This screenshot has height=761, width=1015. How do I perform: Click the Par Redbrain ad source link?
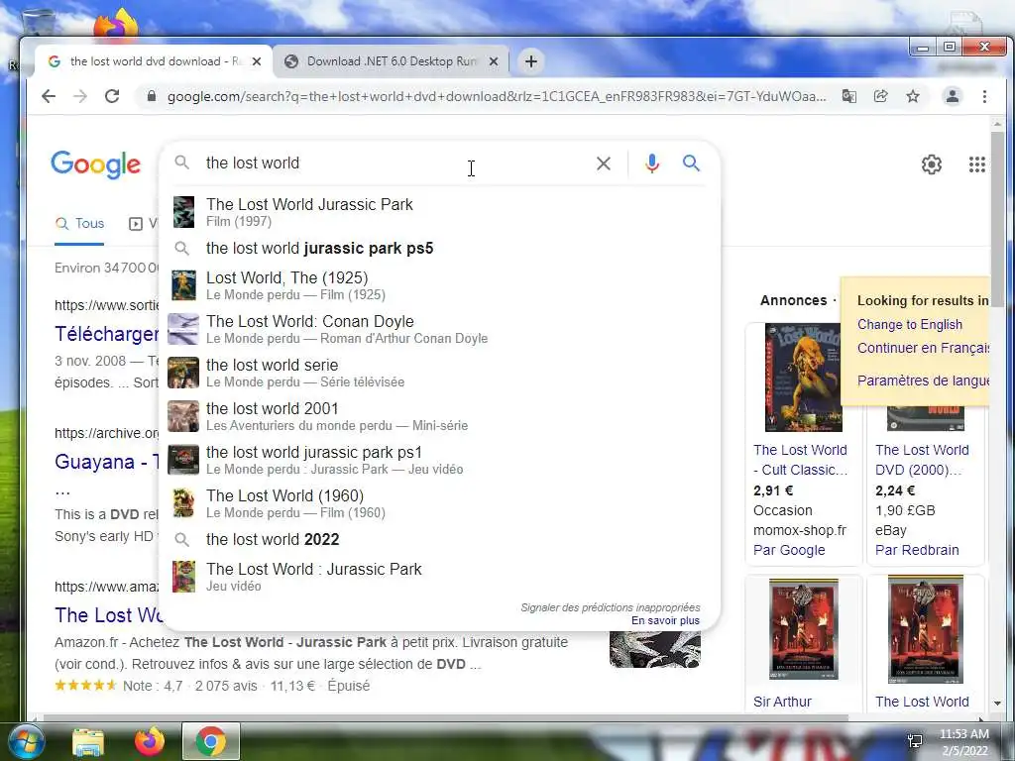917,550
